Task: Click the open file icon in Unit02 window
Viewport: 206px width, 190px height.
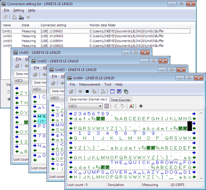Action: pos(35,75)
